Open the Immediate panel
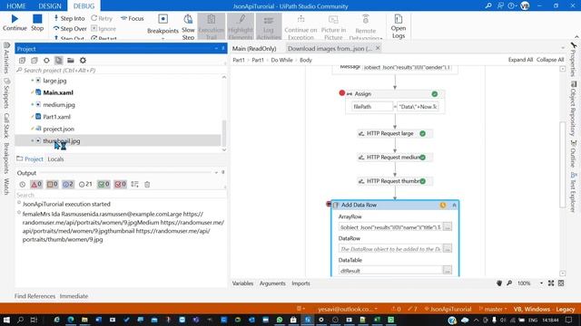 click(74, 296)
